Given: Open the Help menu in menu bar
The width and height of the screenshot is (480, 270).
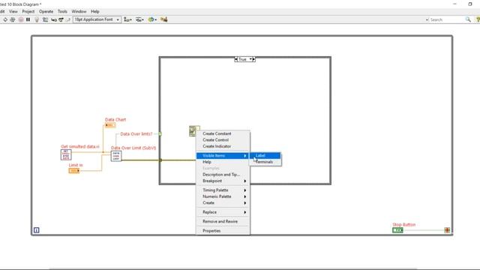Looking at the screenshot, I should pos(95,11).
